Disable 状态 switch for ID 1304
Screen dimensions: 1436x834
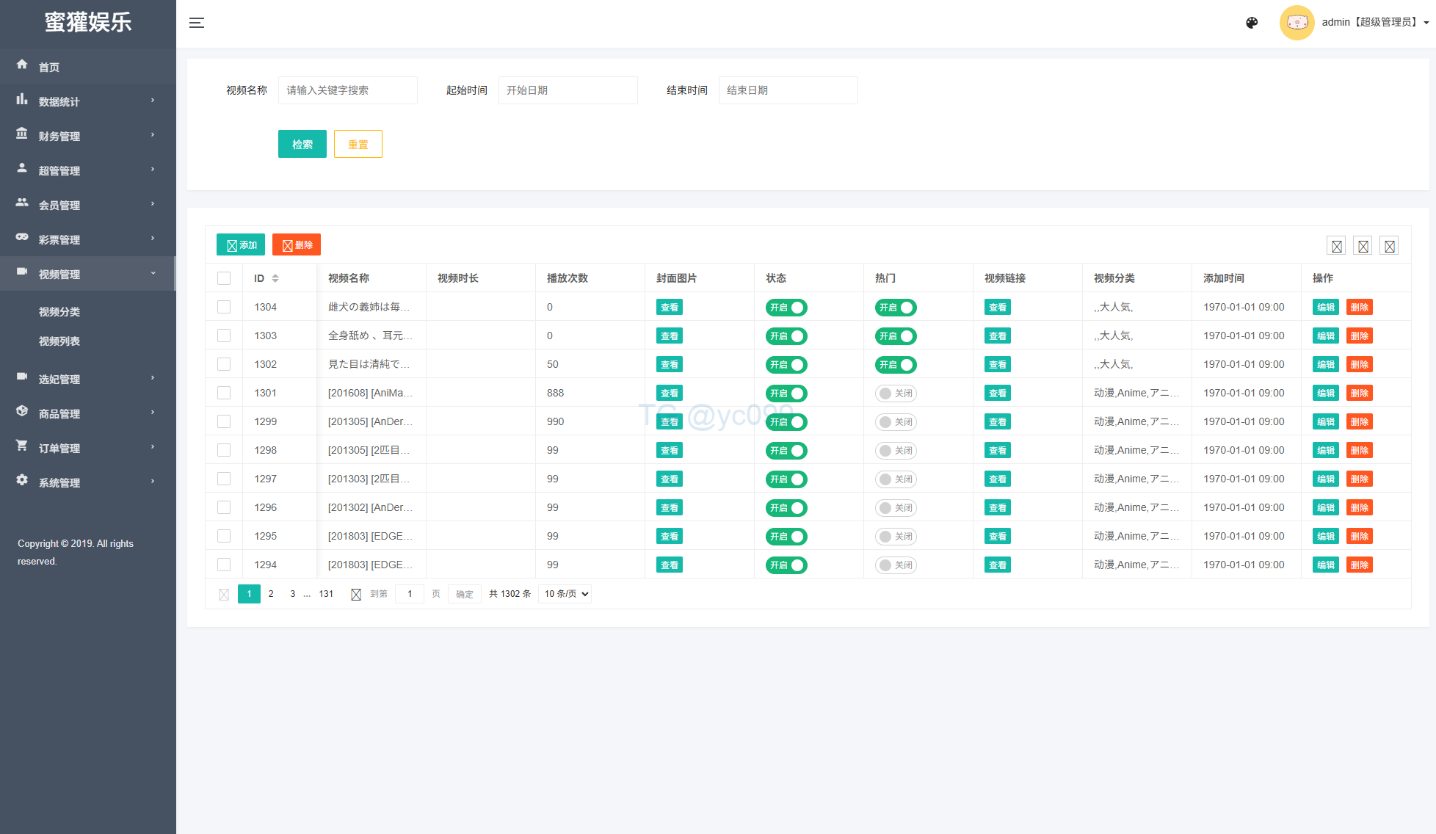786,308
